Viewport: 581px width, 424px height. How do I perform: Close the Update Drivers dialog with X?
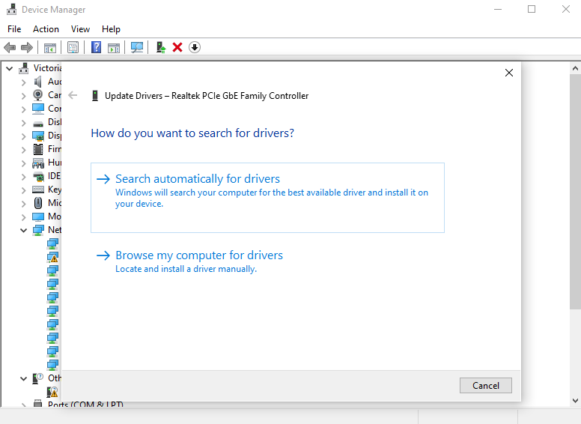click(x=509, y=73)
